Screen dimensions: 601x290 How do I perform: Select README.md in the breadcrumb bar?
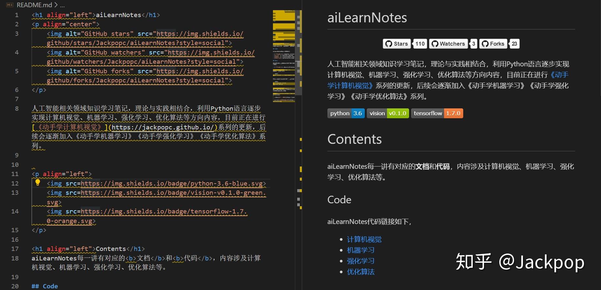click(x=34, y=5)
